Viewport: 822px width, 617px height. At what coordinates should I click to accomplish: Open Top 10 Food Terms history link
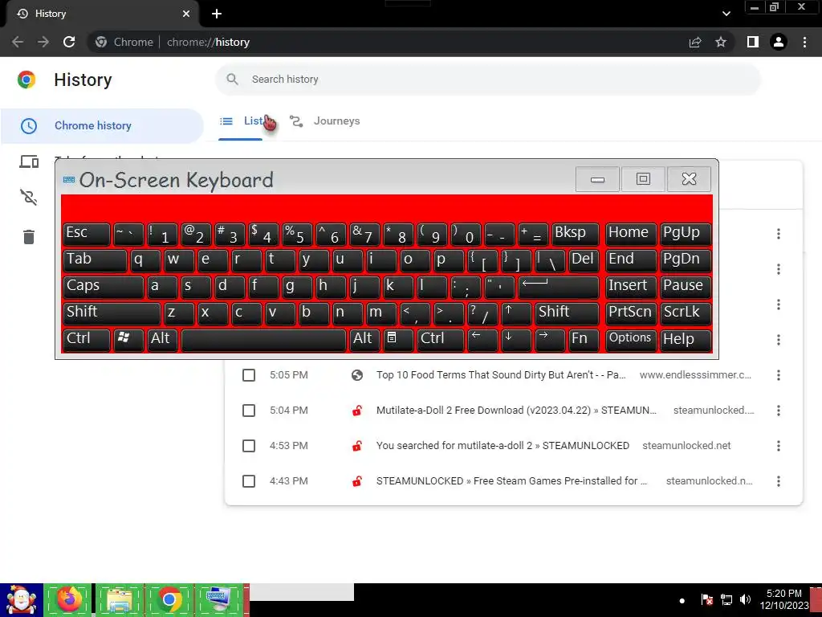click(501, 375)
